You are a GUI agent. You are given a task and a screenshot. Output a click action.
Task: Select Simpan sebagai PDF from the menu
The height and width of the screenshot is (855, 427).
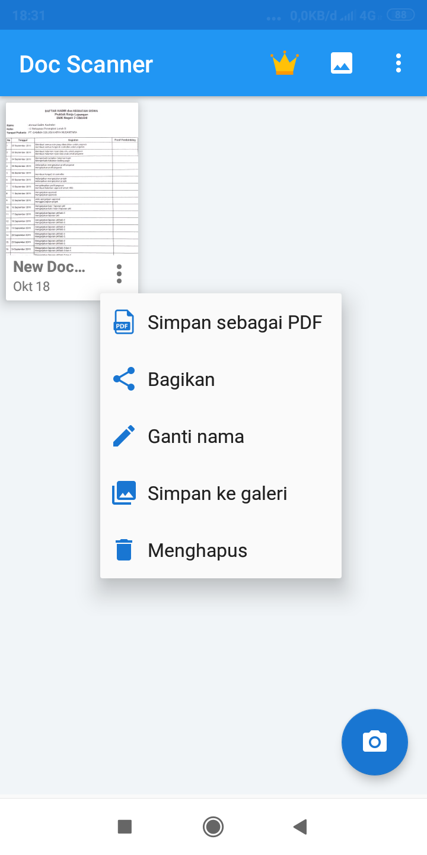pyautogui.click(x=235, y=321)
